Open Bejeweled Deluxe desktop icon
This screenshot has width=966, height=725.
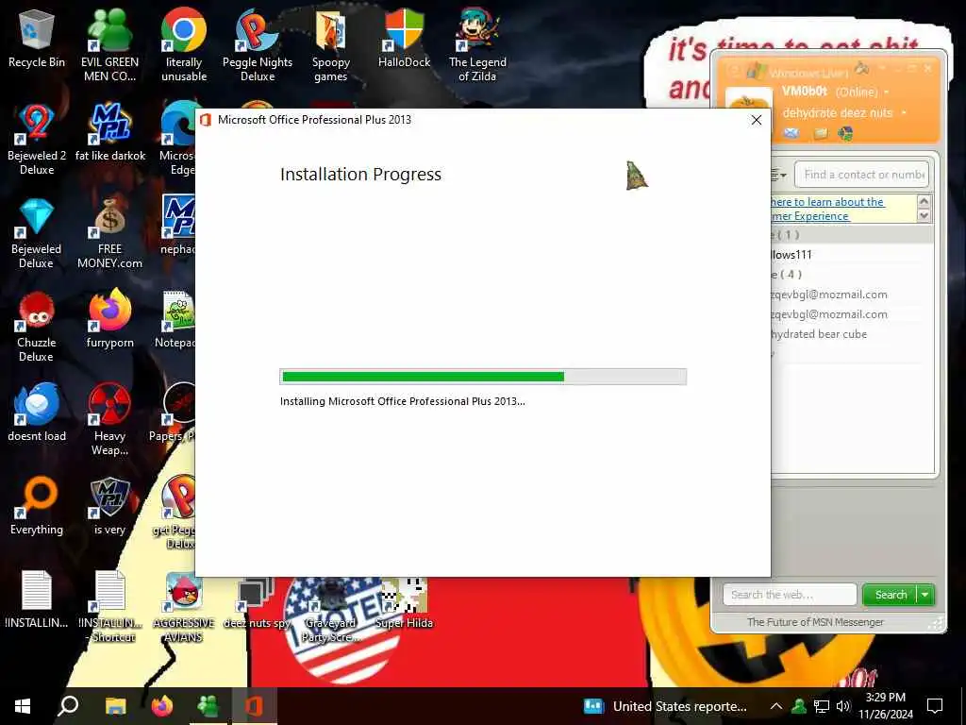click(37, 233)
